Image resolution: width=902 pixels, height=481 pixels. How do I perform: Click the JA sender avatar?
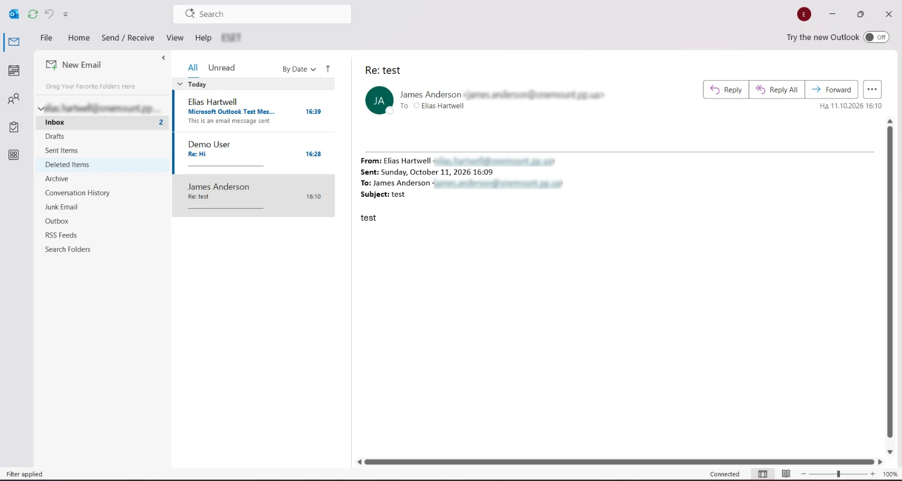379,100
